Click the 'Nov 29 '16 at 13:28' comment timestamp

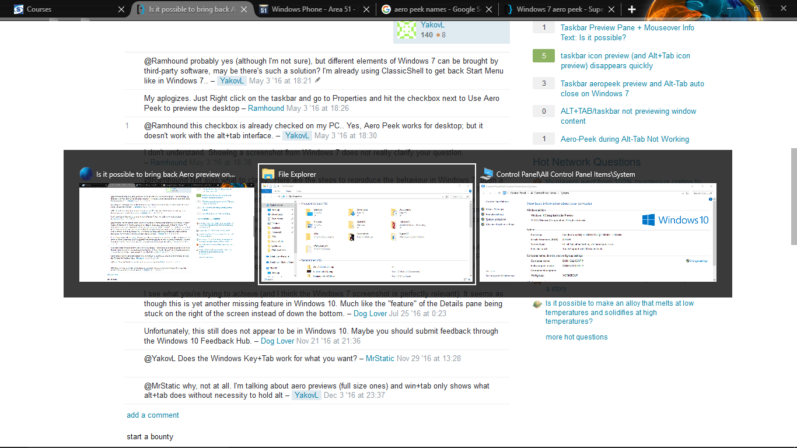click(429, 358)
